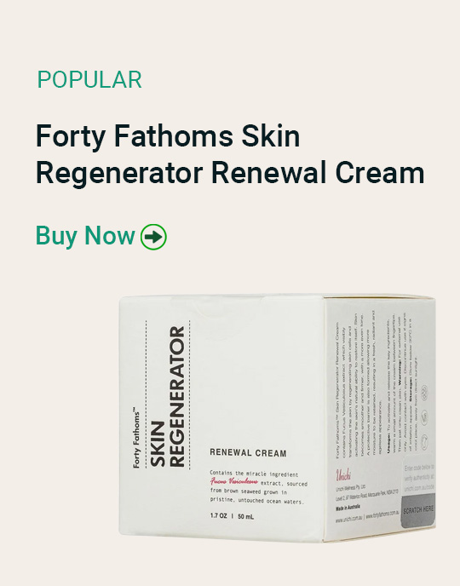Click the SCRATCH HERE grey sticker

pyautogui.click(x=418, y=509)
